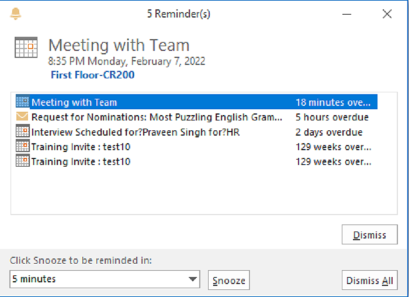Select the last Training Invite : test10 row
409x297 pixels.
point(196,161)
